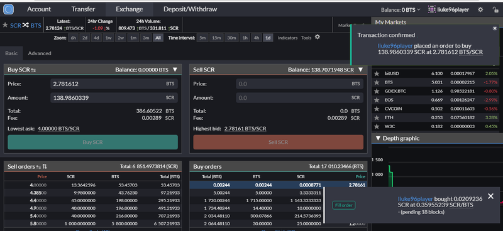Star the CVCOIN market row
Viewport: 503px width, 231px height.
click(377, 109)
